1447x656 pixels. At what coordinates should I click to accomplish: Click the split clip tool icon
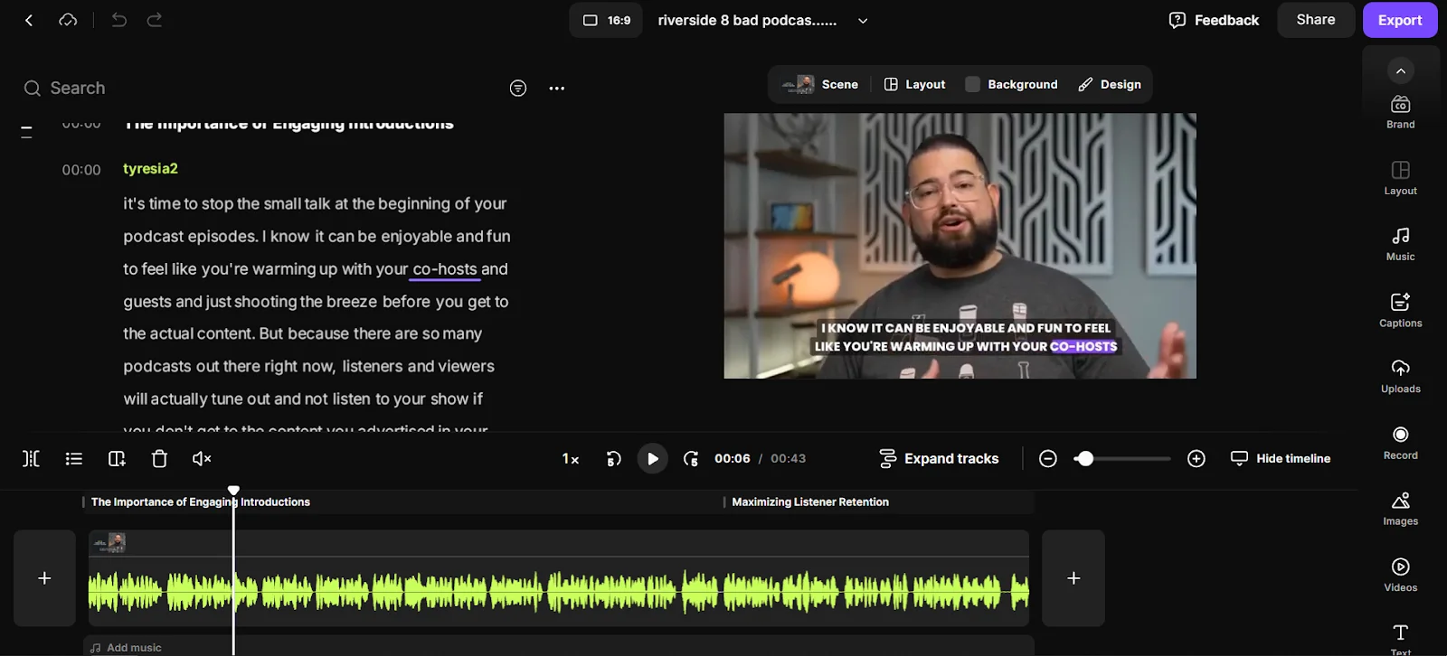pyautogui.click(x=31, y=459)
